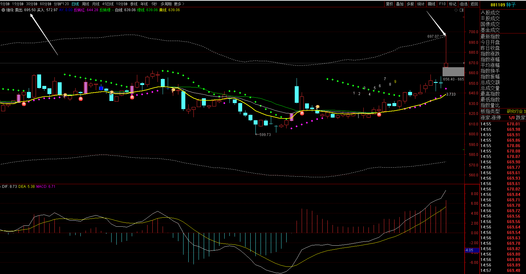
Task: Open the 年线 yearly tab
Action: tap(144, 4)
